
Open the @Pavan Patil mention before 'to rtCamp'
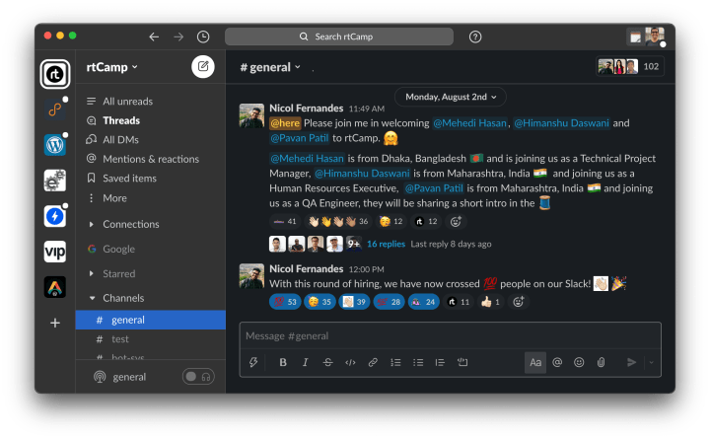coord(300,138)
